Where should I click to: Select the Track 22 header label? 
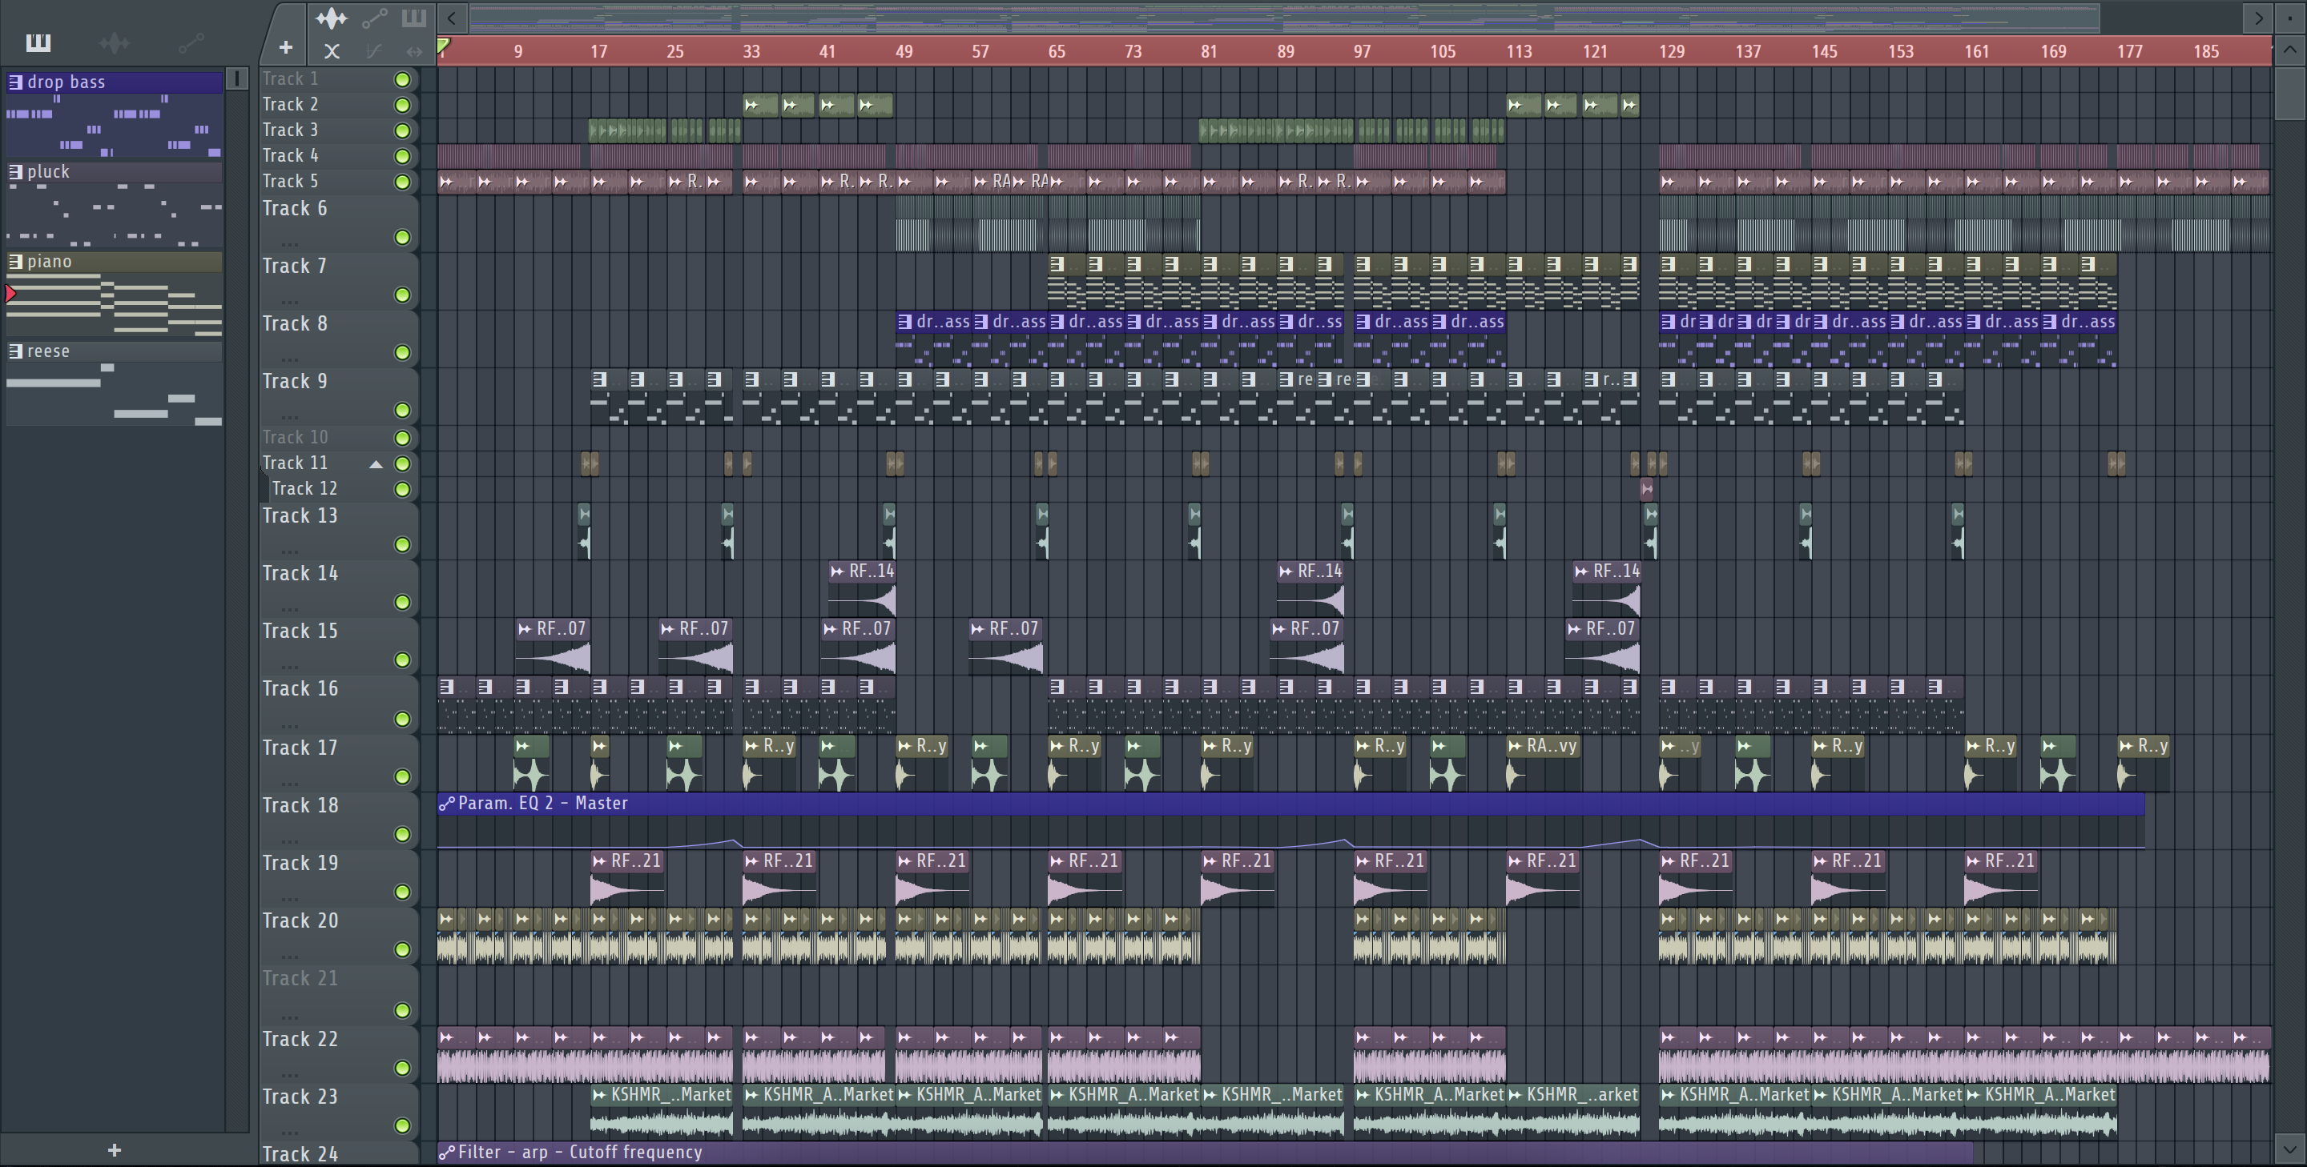[300, 1039]
